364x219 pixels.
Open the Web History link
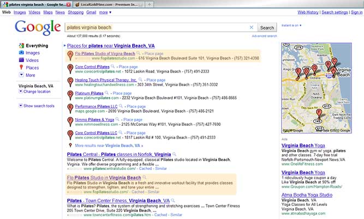coord(308,13)
